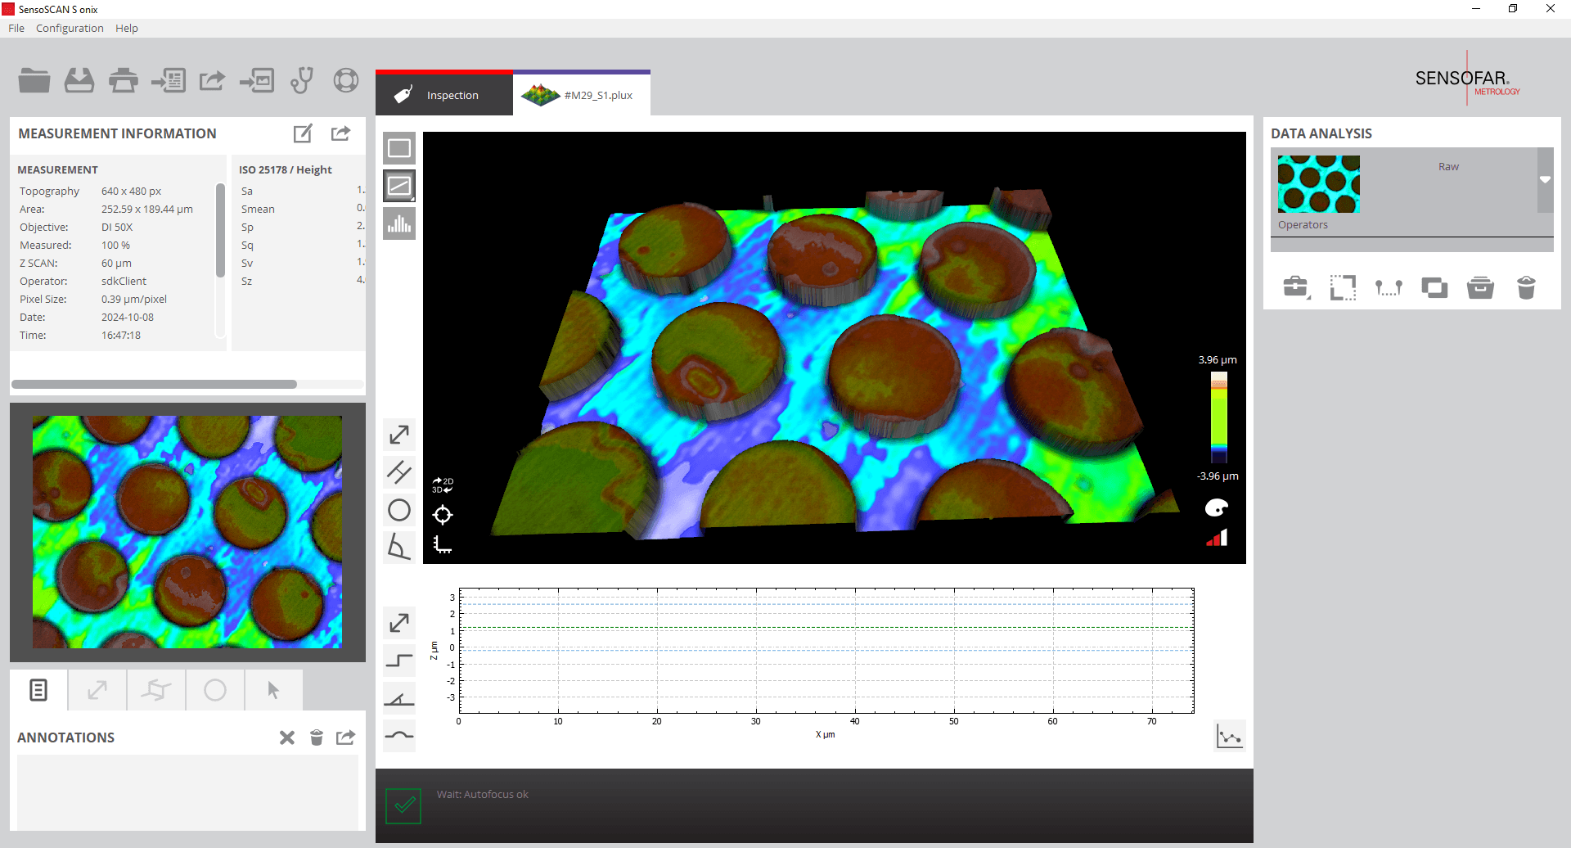Export annotations with arrow icon
The width and height of the screenshot is (1571, 848).
pos(346,737)
